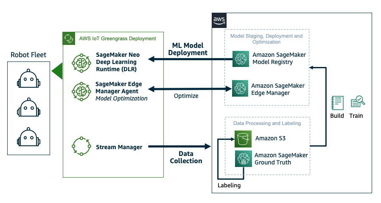Click the Amazon SageMaker Model Registry label
The height and width of the screenshot is (203, 381).
[x=279, y=58]
